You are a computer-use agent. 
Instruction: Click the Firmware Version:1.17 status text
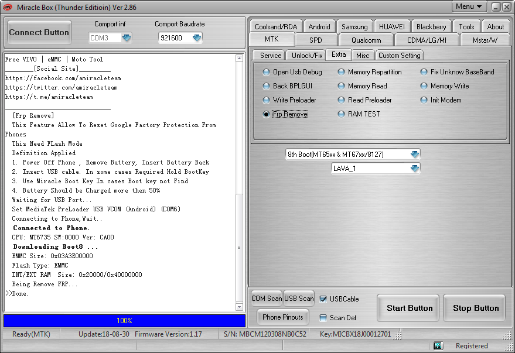pyautogui.click(x=168, y=334)
